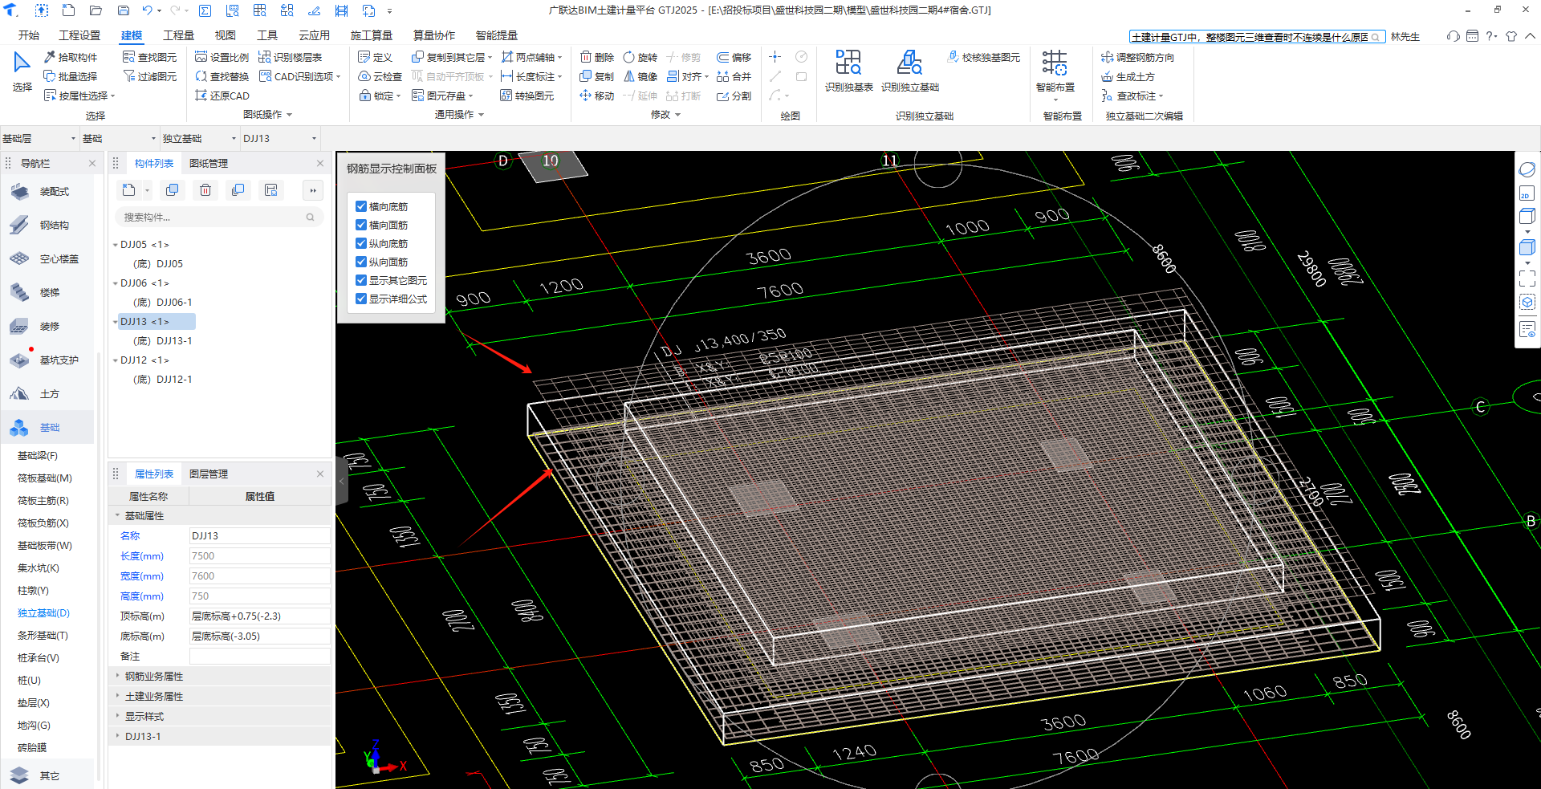Open the 云应用 ribbon tab
Viewport: 1541px width, 789px height.
coord(314,35)
